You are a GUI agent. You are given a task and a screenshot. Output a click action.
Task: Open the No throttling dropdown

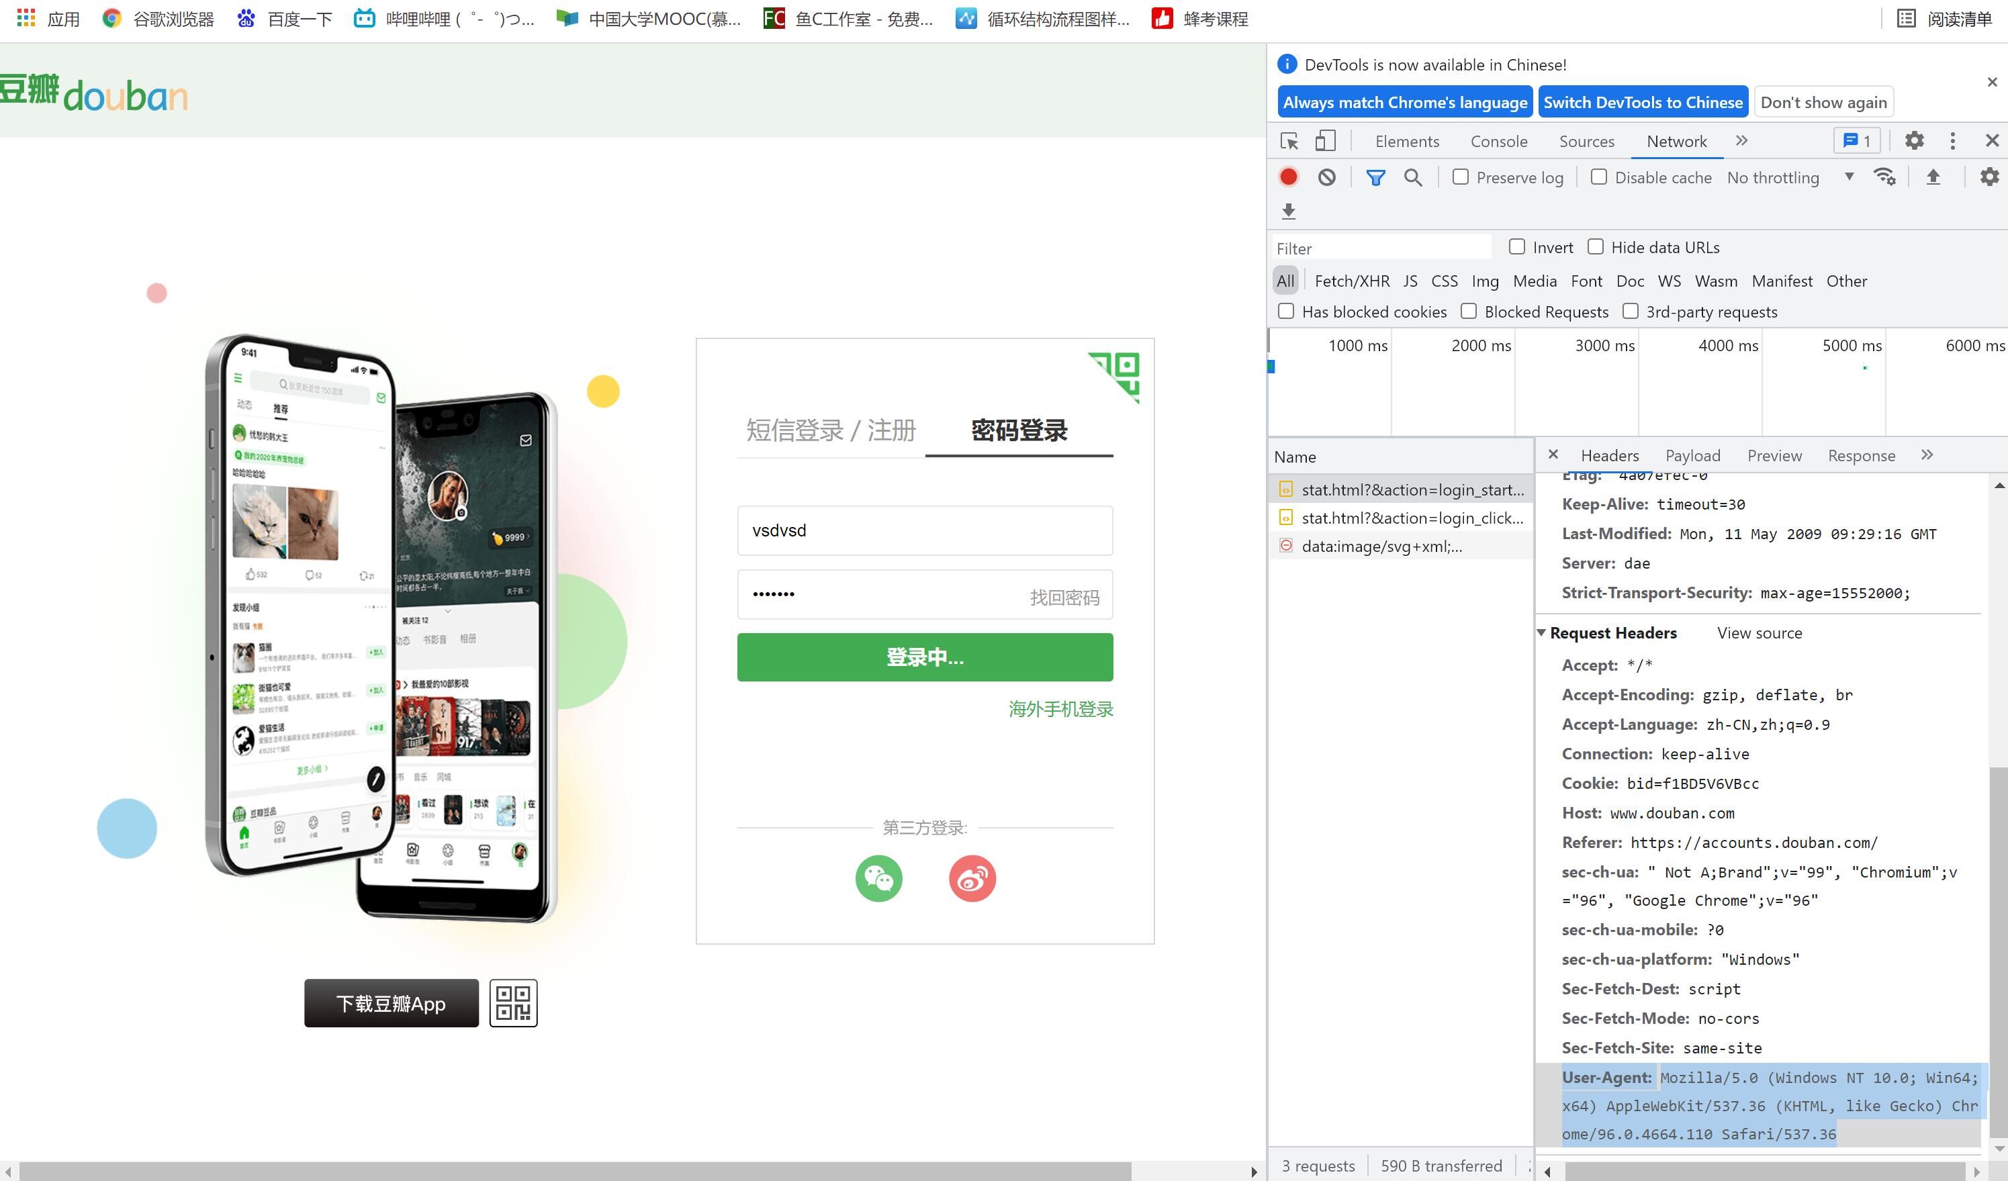(1790, 177)
